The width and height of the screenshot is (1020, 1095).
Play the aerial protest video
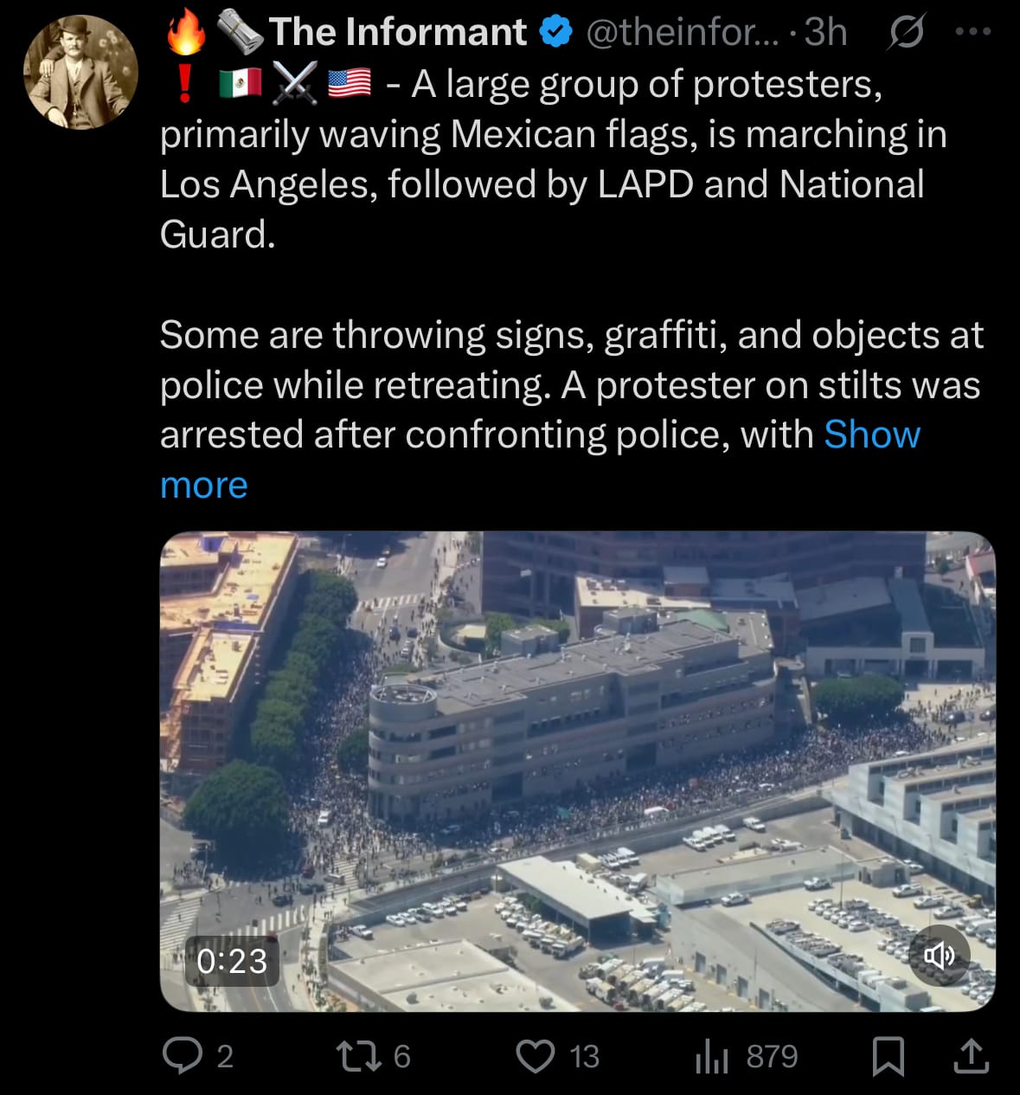577,771
